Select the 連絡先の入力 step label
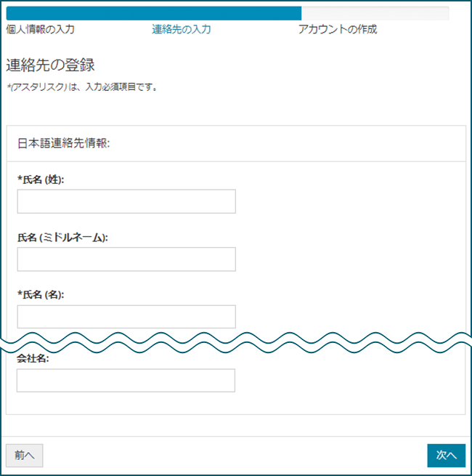Screen dimensions: 472x476 click(182, 29)
